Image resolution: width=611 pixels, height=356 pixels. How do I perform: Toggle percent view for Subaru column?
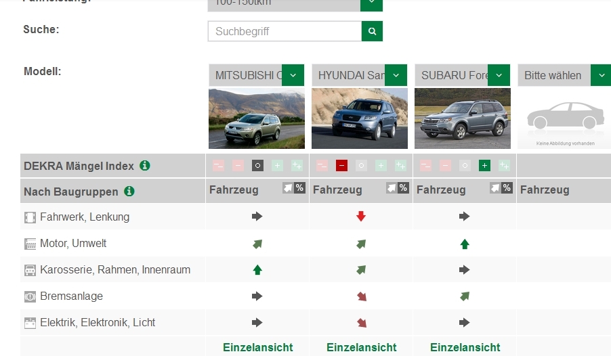[x=507, y=188]
